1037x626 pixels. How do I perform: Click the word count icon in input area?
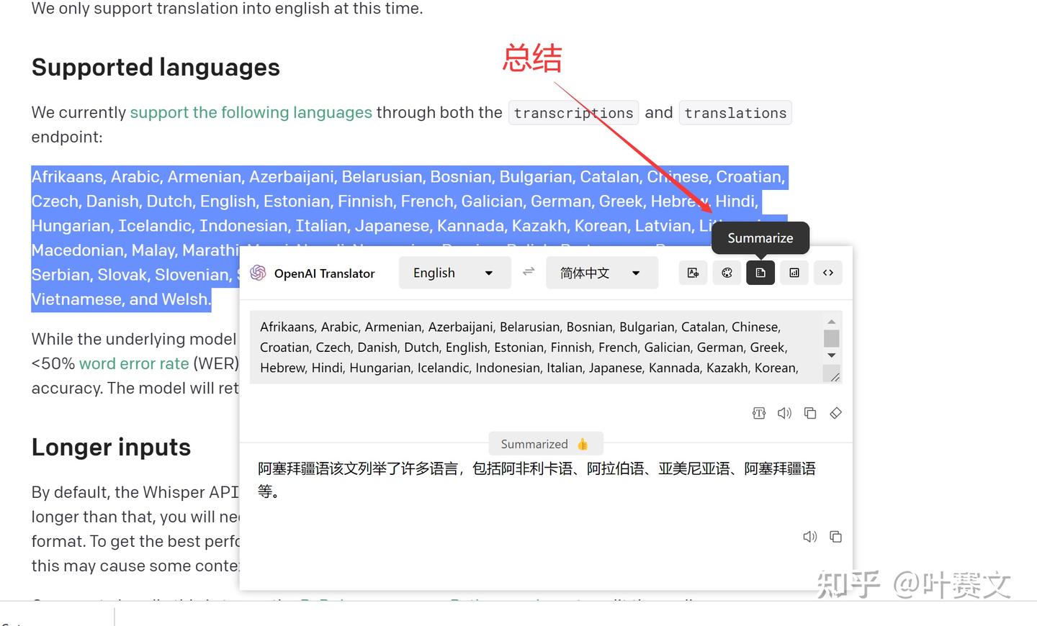[x=758, y=412]
